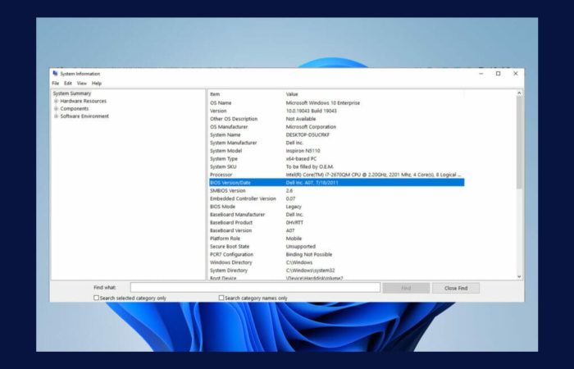Select the Other OS Description row

(x=336, y=119)
